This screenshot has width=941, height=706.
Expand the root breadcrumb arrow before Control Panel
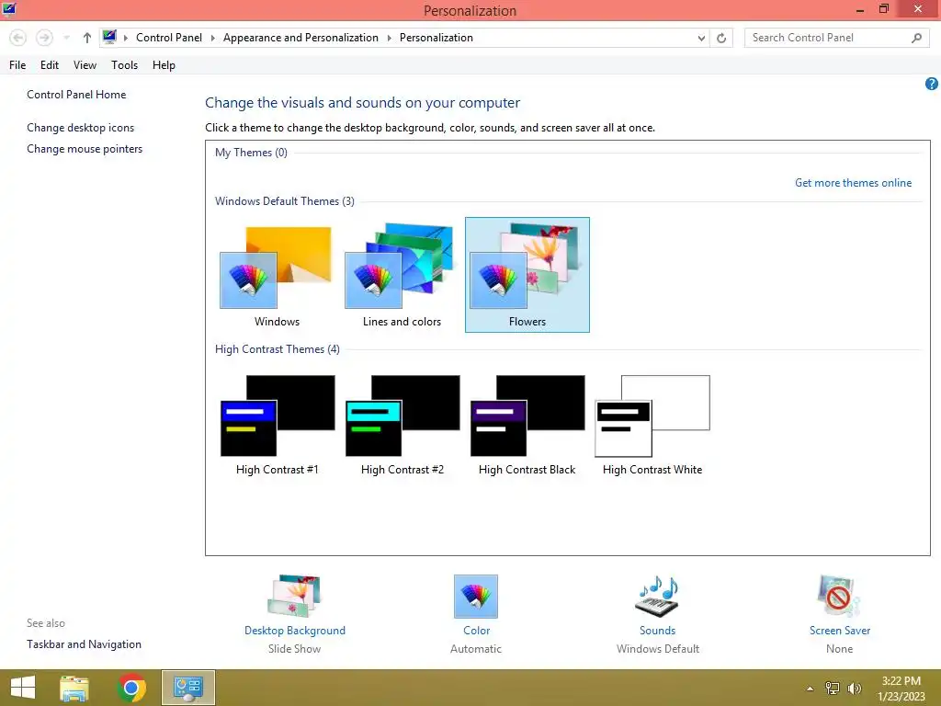[125, 38]
